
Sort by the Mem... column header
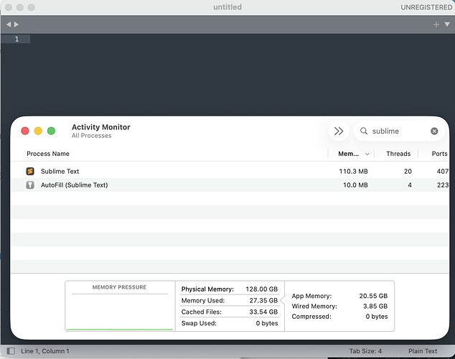(348, 154)
